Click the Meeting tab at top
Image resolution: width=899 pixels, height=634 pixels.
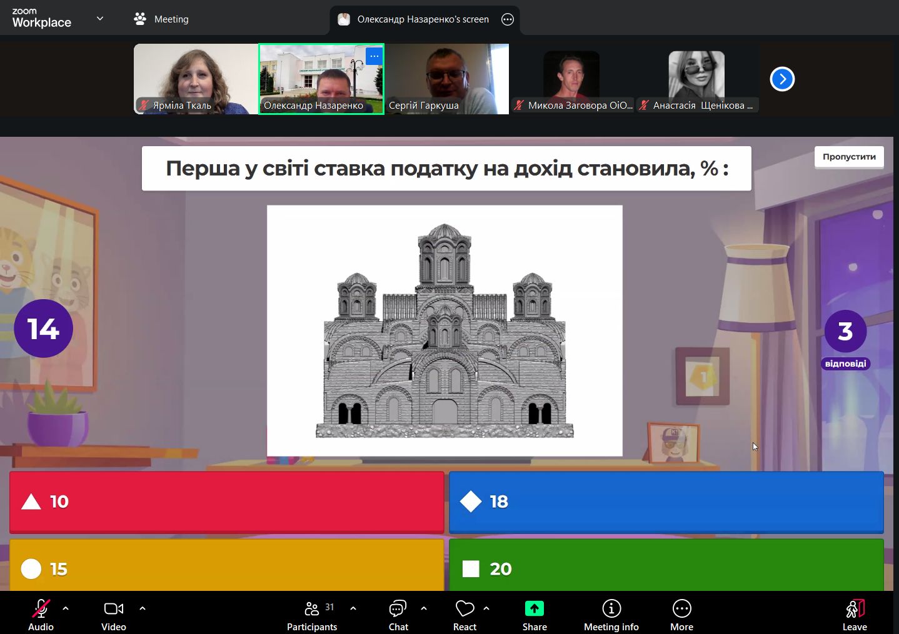click(x=161, y=19)
